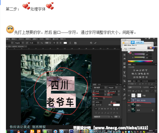Open the 窗口(W) menu
This screenshot has width=159, height=133.
pyautogui.click(x=55, y=39)
